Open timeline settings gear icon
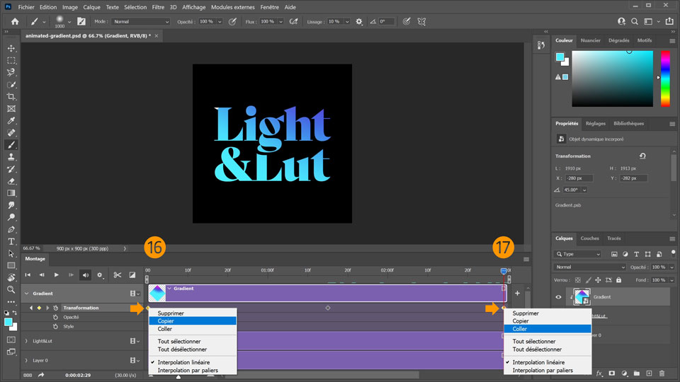This screenshot has width=680, height=382. tap(100, 275)
